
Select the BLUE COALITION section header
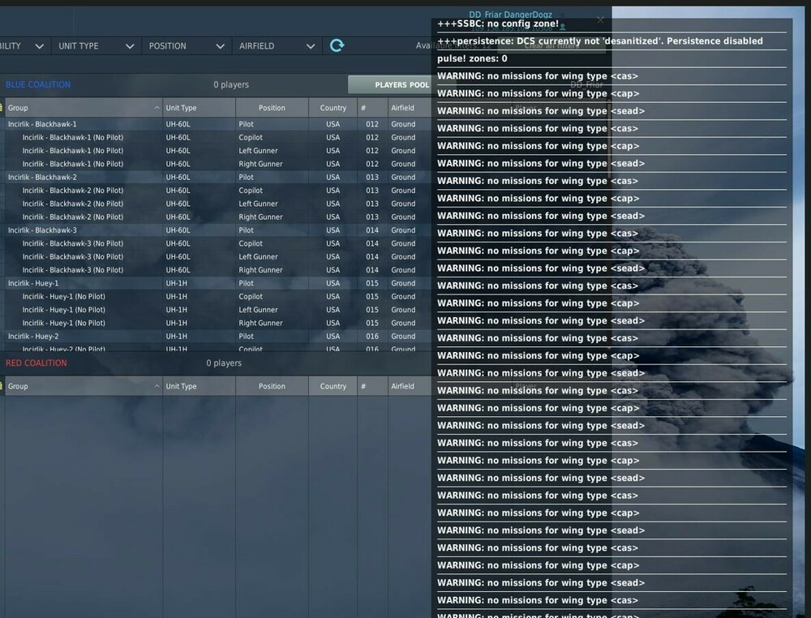(37, 84)
